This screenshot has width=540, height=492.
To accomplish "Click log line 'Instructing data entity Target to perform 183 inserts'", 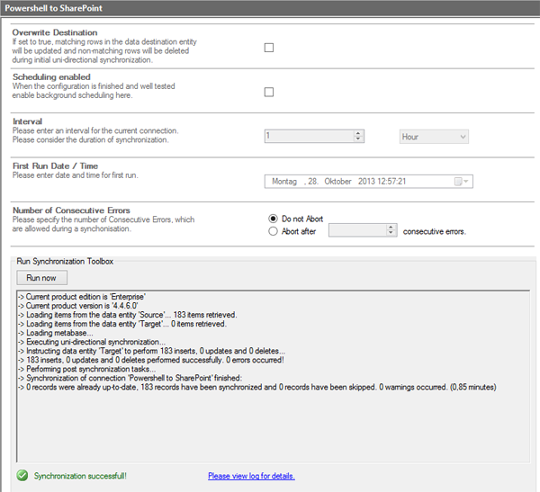I will click(x=151, y=351).
